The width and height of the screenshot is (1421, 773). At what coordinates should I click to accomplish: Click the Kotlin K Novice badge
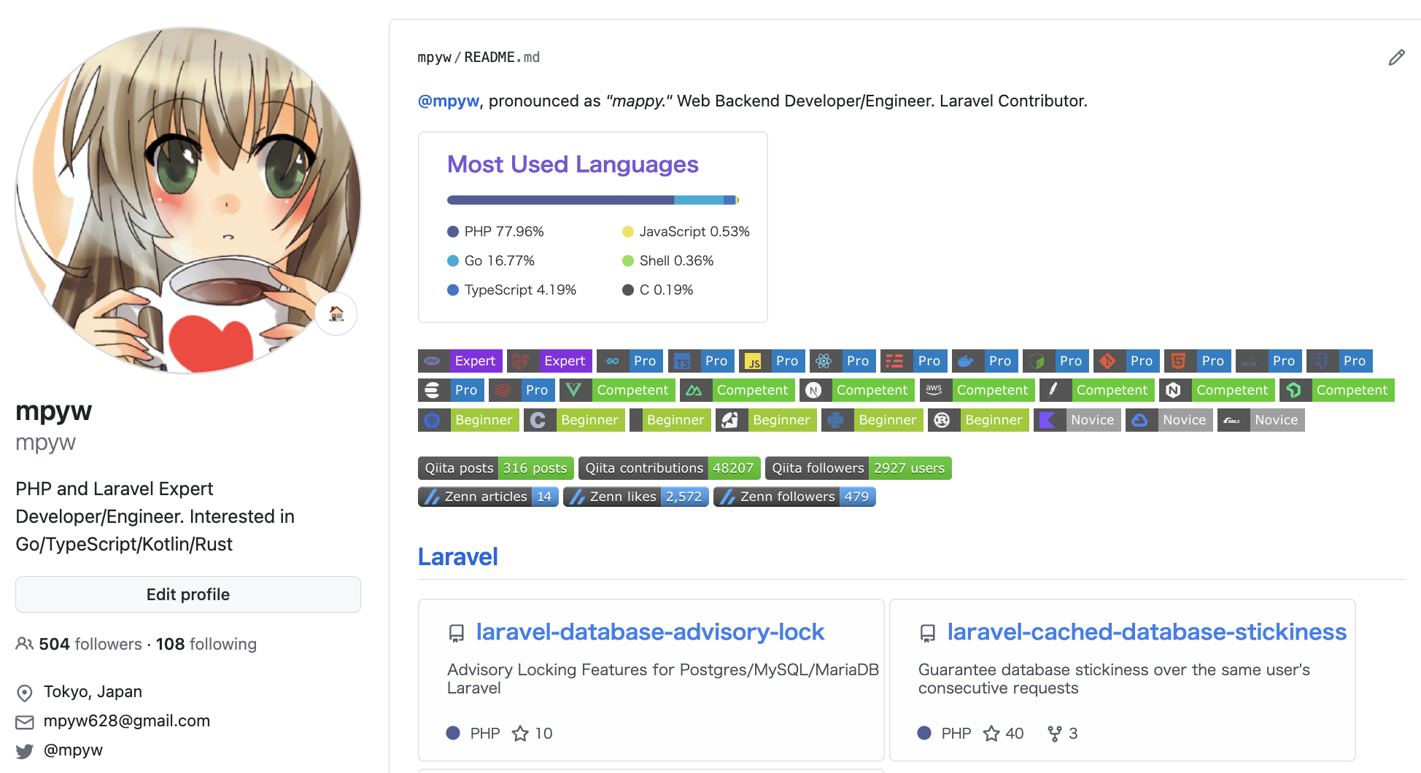1077,420
